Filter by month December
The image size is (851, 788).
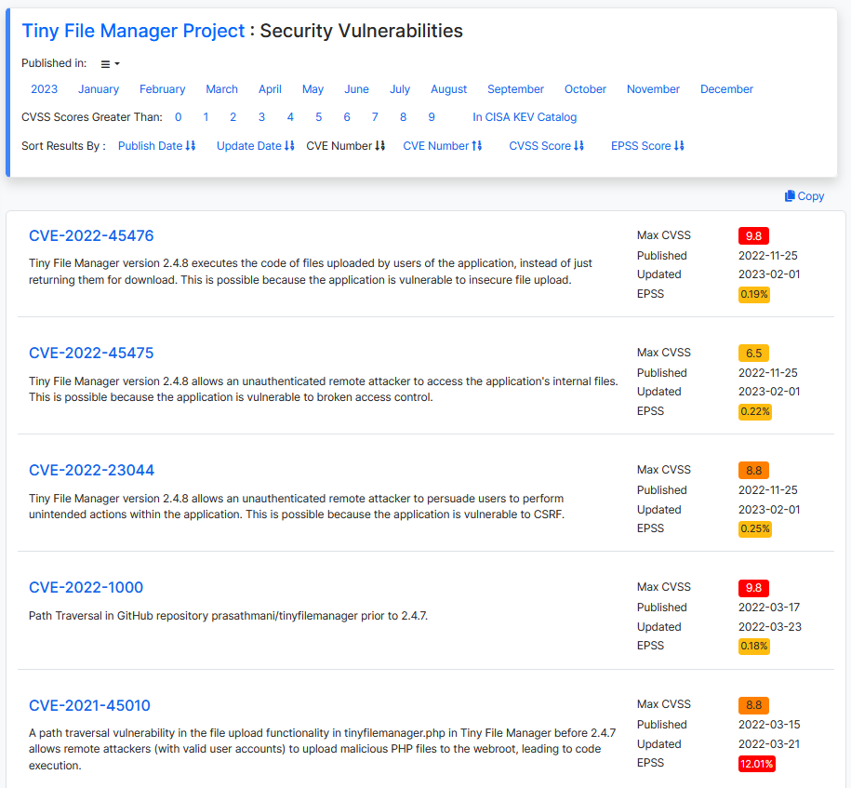[x=726, y=89]
